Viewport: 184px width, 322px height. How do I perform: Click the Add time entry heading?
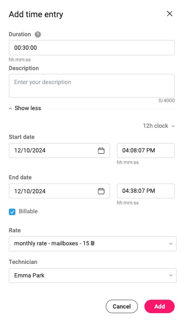pyautogui.click(x=36, y=14)
